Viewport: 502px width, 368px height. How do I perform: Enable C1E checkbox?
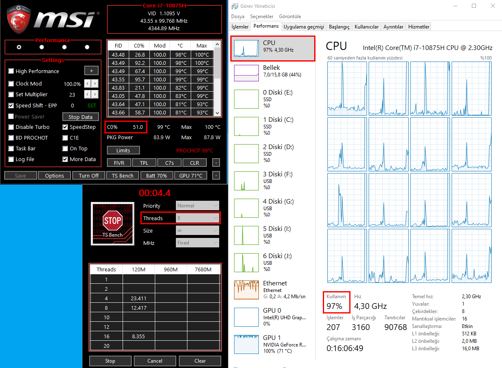tap(65, 138)
